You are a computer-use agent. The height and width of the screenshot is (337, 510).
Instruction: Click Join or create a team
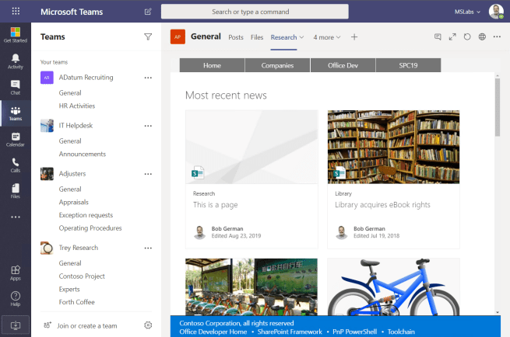click(86, 325)
